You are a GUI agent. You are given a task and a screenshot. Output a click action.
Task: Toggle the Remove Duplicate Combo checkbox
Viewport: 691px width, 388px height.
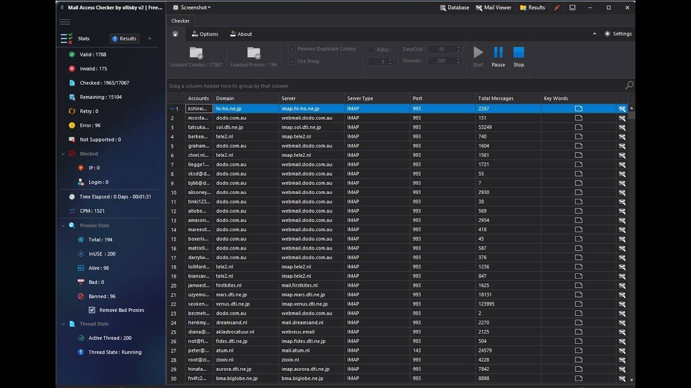tap(292, 48)
